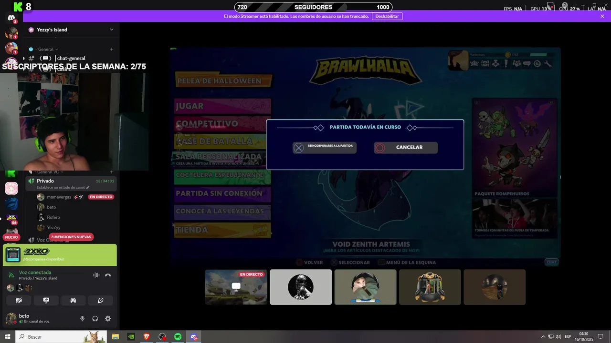This screenshot has height=343, width=611.
Task: Open NVIDIA app from taskbar
Action: tap(131, 337)
